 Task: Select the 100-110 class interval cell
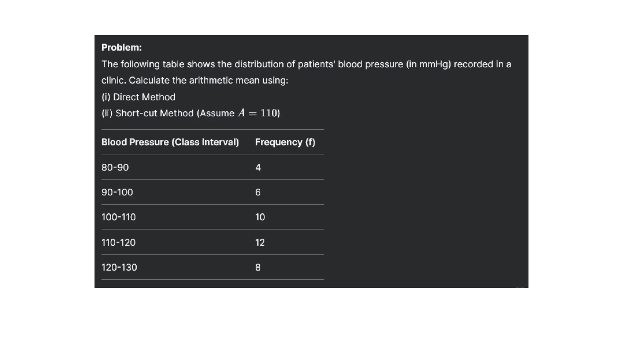coord(119,217)
